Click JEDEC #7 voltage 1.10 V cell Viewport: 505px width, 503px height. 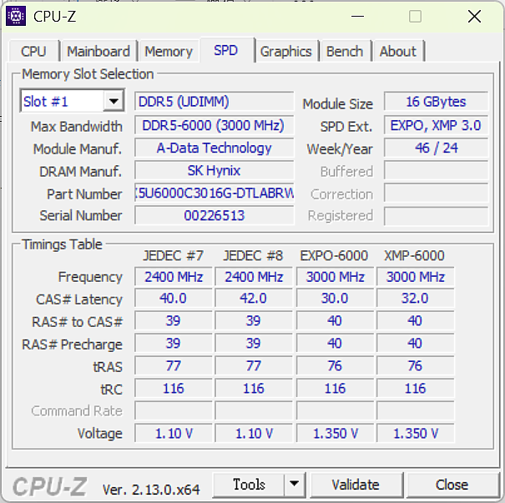click(x=174, y=434)
